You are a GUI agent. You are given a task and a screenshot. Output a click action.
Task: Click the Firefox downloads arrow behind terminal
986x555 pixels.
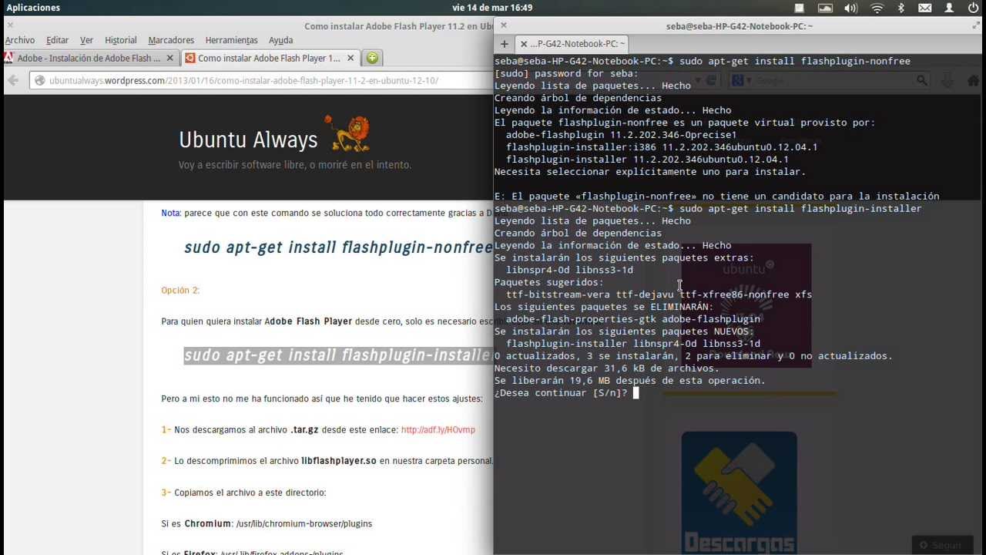tap(947, 80)
